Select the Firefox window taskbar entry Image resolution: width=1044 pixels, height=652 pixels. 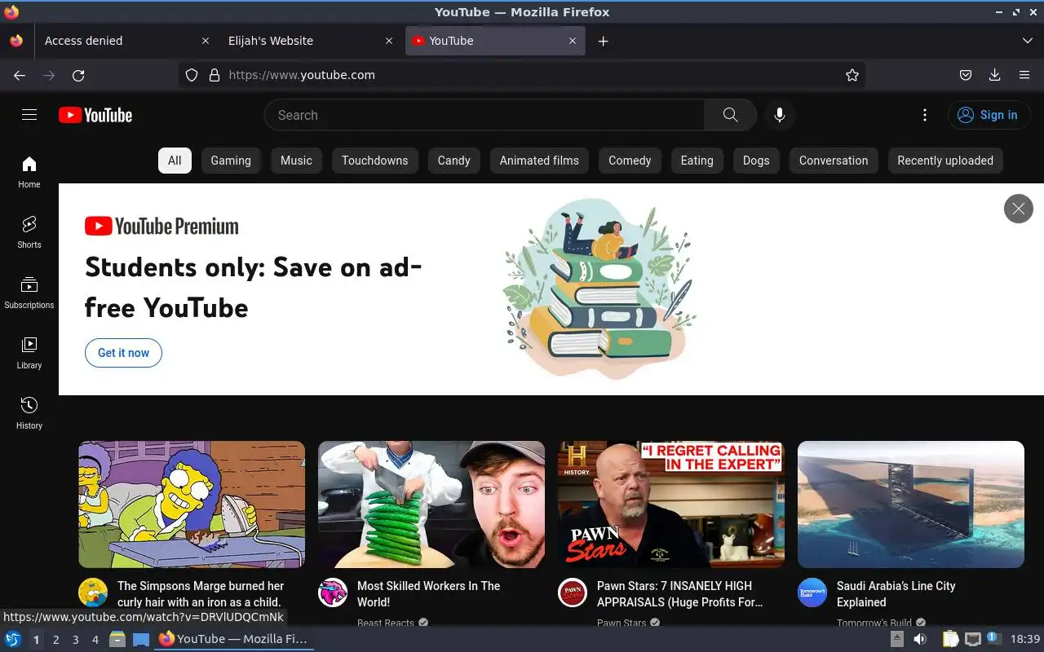(234, 639)
